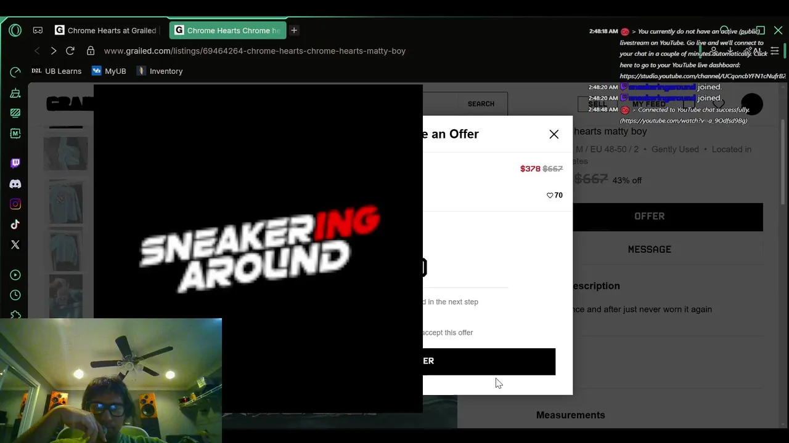The height and width of the screenshot is (443, 789).
Task: Open the round profile avatar on Grailed
Action: pyautogui.click(x=752, y=104)
